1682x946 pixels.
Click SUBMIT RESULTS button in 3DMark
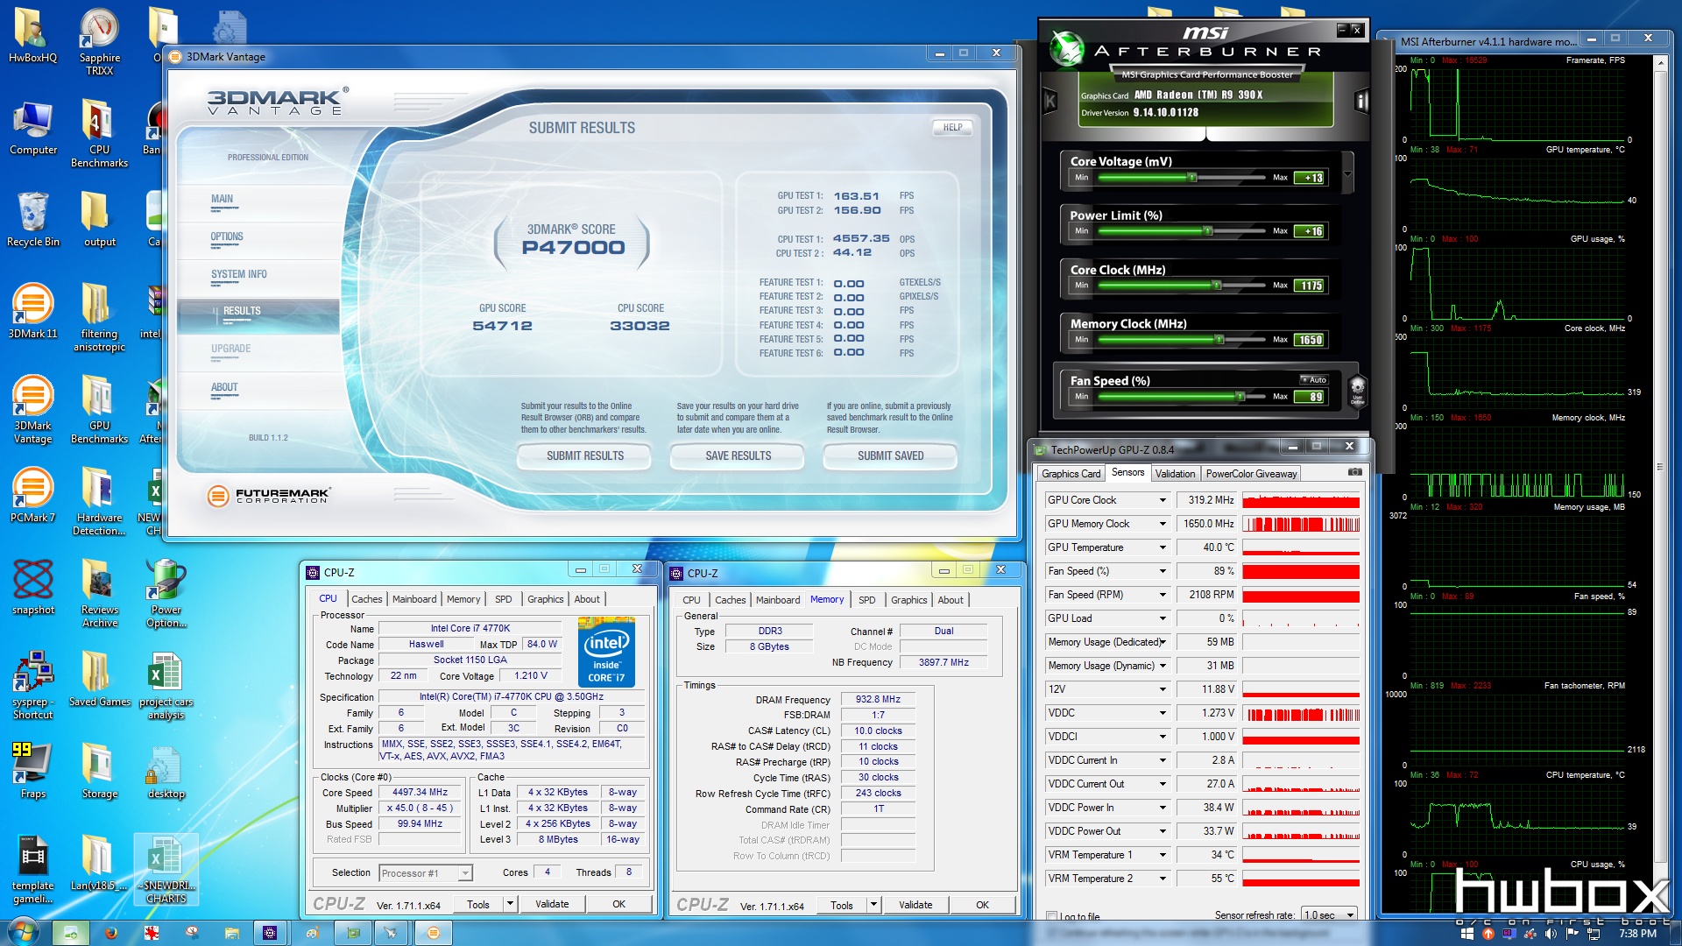point(586,455)
